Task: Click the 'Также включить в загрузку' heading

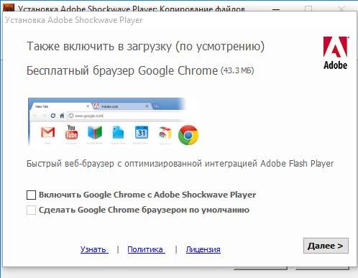Action: [x=145, y=46]
